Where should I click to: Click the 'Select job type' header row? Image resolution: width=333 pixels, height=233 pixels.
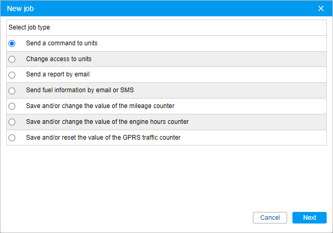166,27
